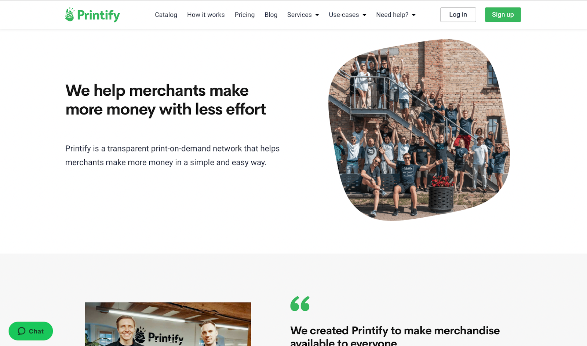Image resolution: width=587 pixels, height=346 pixels.
Task: Expand the Services dropdown arrow
Action: pos(317,15)
